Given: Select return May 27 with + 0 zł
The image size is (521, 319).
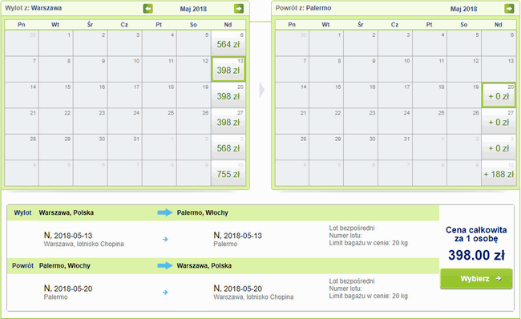Looking at the screenshot, I should coord(499,121).
